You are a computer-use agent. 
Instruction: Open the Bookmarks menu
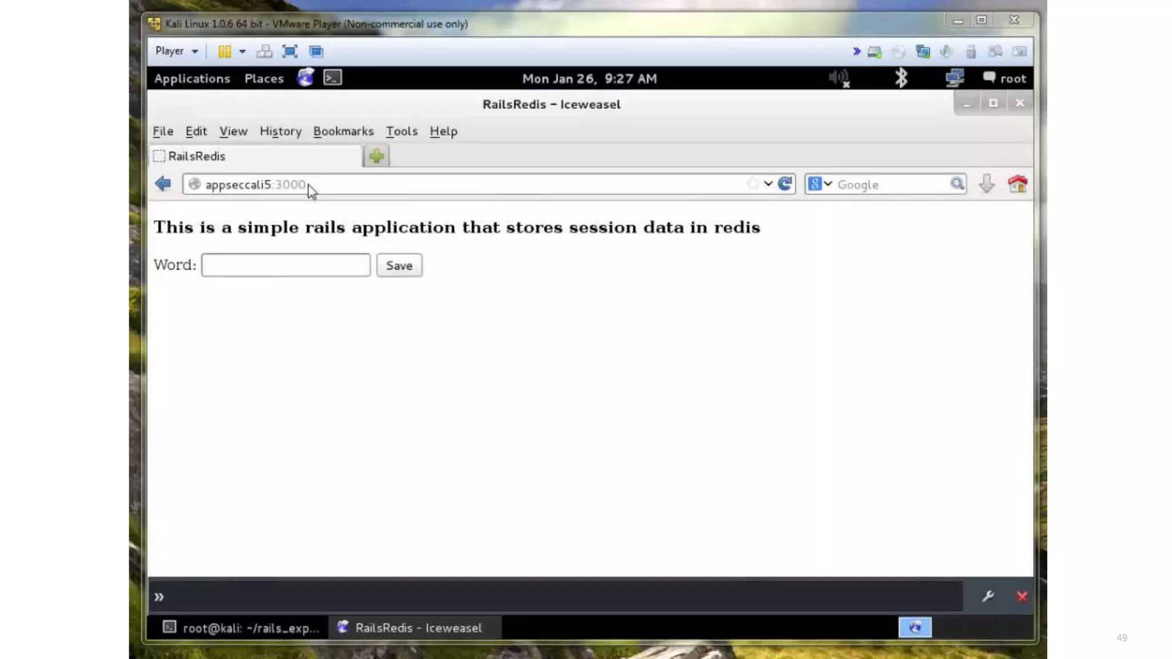coord(343,132)
